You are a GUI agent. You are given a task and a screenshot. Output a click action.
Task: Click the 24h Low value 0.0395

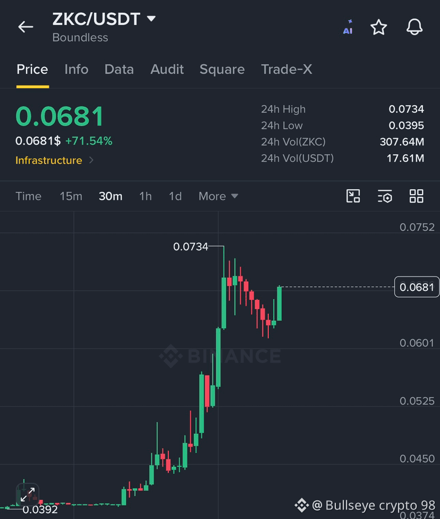click(406, 125)
